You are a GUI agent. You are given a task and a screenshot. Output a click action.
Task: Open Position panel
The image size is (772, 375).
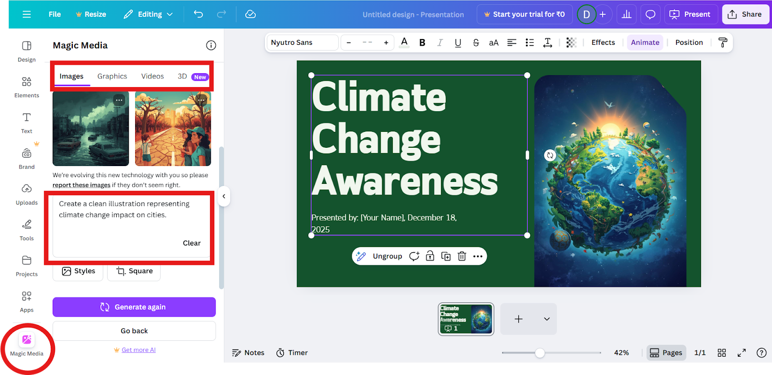[x=689, y=42]
